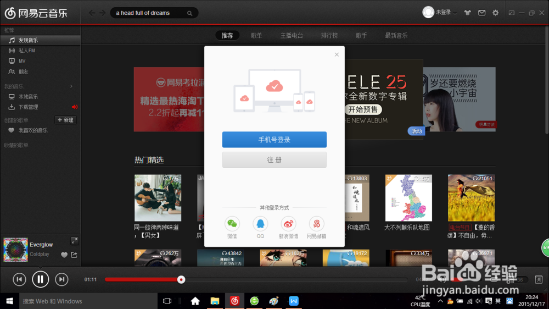Switch to 歌手 tab

(x=361, y=35)
